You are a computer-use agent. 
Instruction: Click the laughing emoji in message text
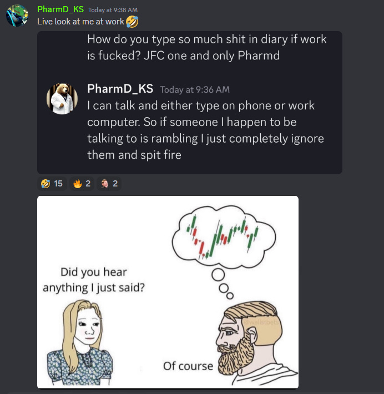pos(132,22)
